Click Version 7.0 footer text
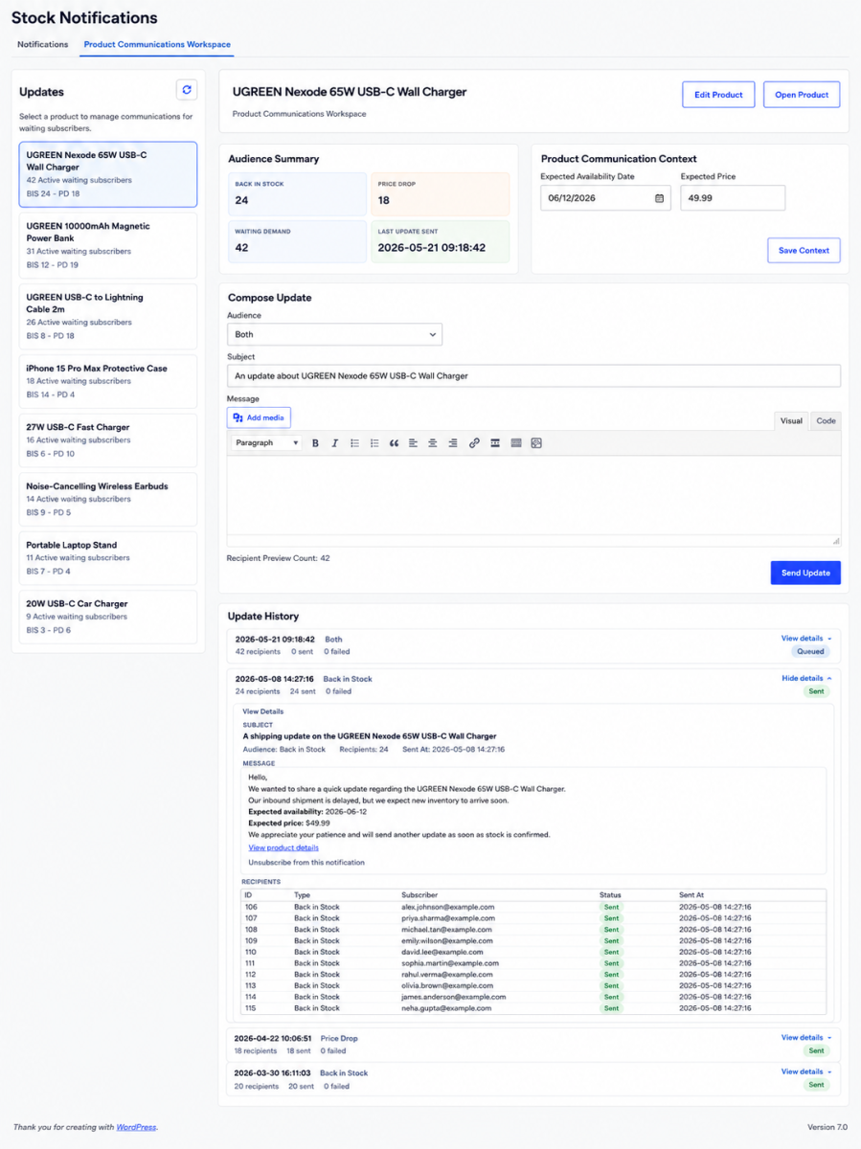This screenshot has width=861, height=1149. point(827,1127)
